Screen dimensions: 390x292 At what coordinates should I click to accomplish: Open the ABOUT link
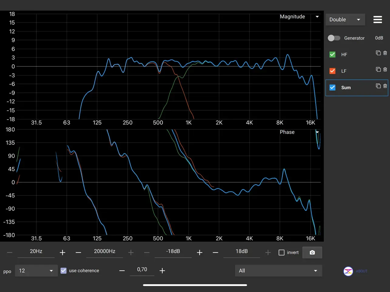click(361, 271)
